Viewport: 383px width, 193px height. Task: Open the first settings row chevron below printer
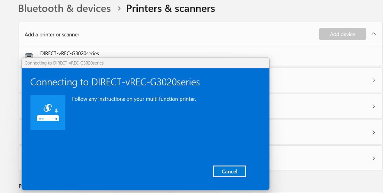point(373,80)
